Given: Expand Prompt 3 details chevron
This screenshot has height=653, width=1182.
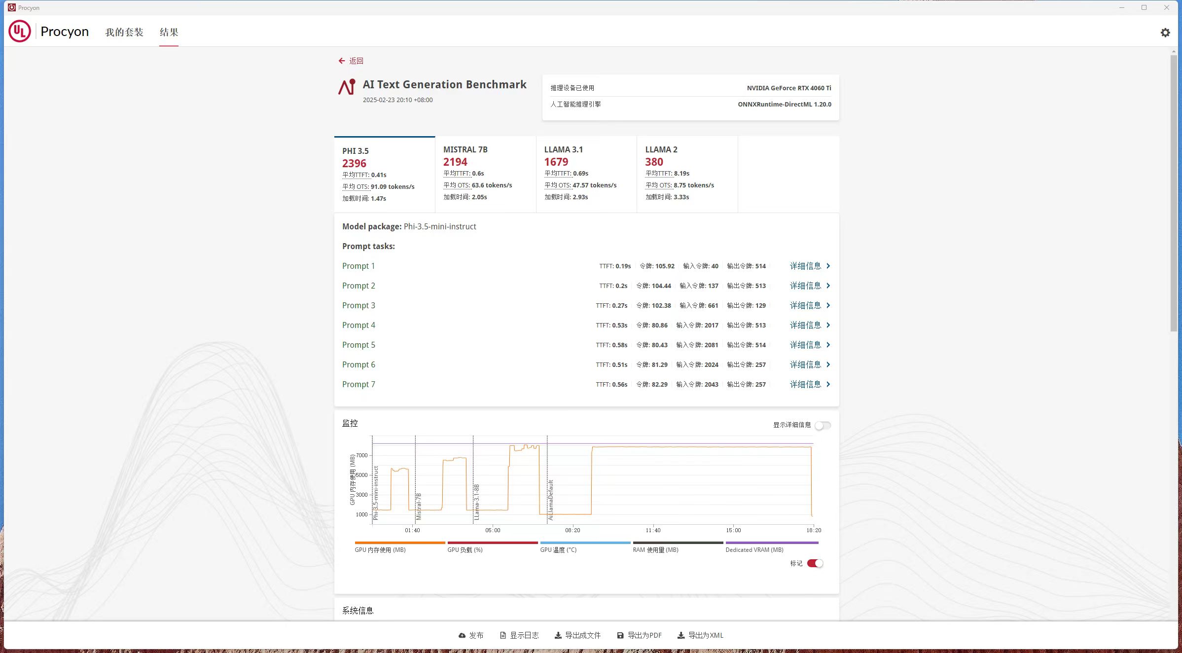Looking at the screenshot, I should tap(828, 305).
